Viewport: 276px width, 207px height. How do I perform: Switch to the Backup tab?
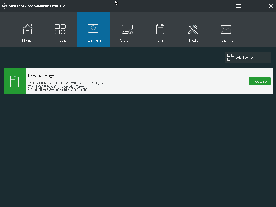[60, 30]
